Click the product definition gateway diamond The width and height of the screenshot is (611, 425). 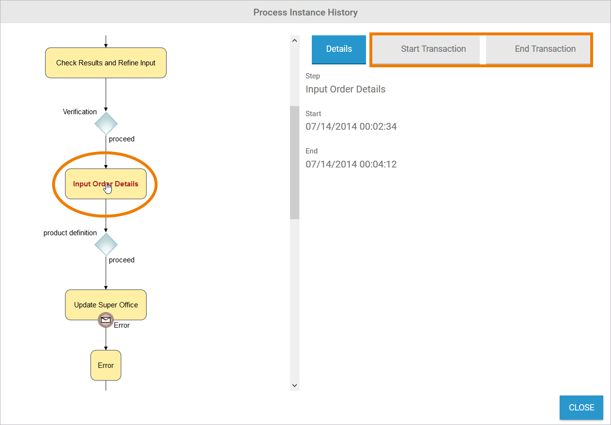tap(106, 244)
